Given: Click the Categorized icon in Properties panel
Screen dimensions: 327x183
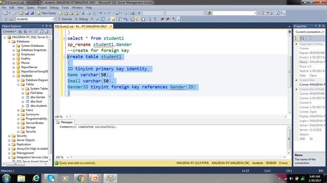Looking at the screenshot, I should 297,38.
